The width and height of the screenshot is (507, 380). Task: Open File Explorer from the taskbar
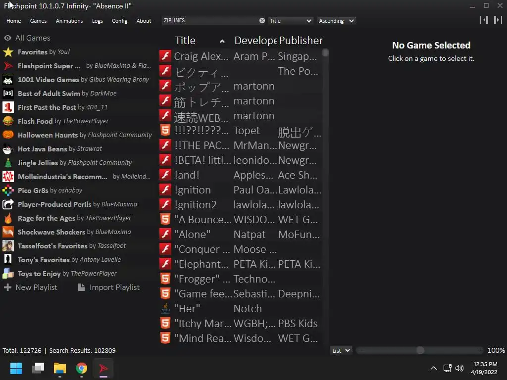(60, 368)
